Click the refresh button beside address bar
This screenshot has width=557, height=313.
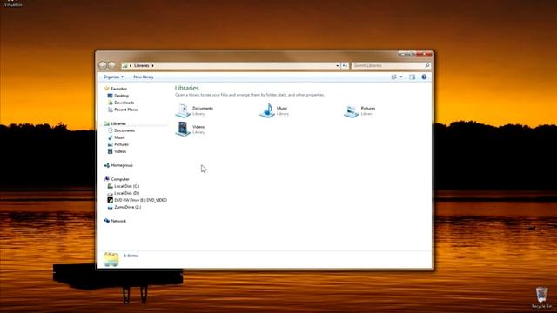(345, 66)
